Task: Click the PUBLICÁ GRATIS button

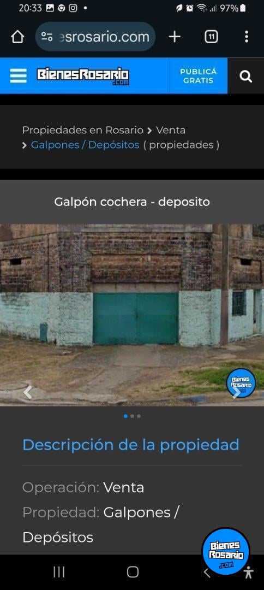Action: click(x=199, y=76)
